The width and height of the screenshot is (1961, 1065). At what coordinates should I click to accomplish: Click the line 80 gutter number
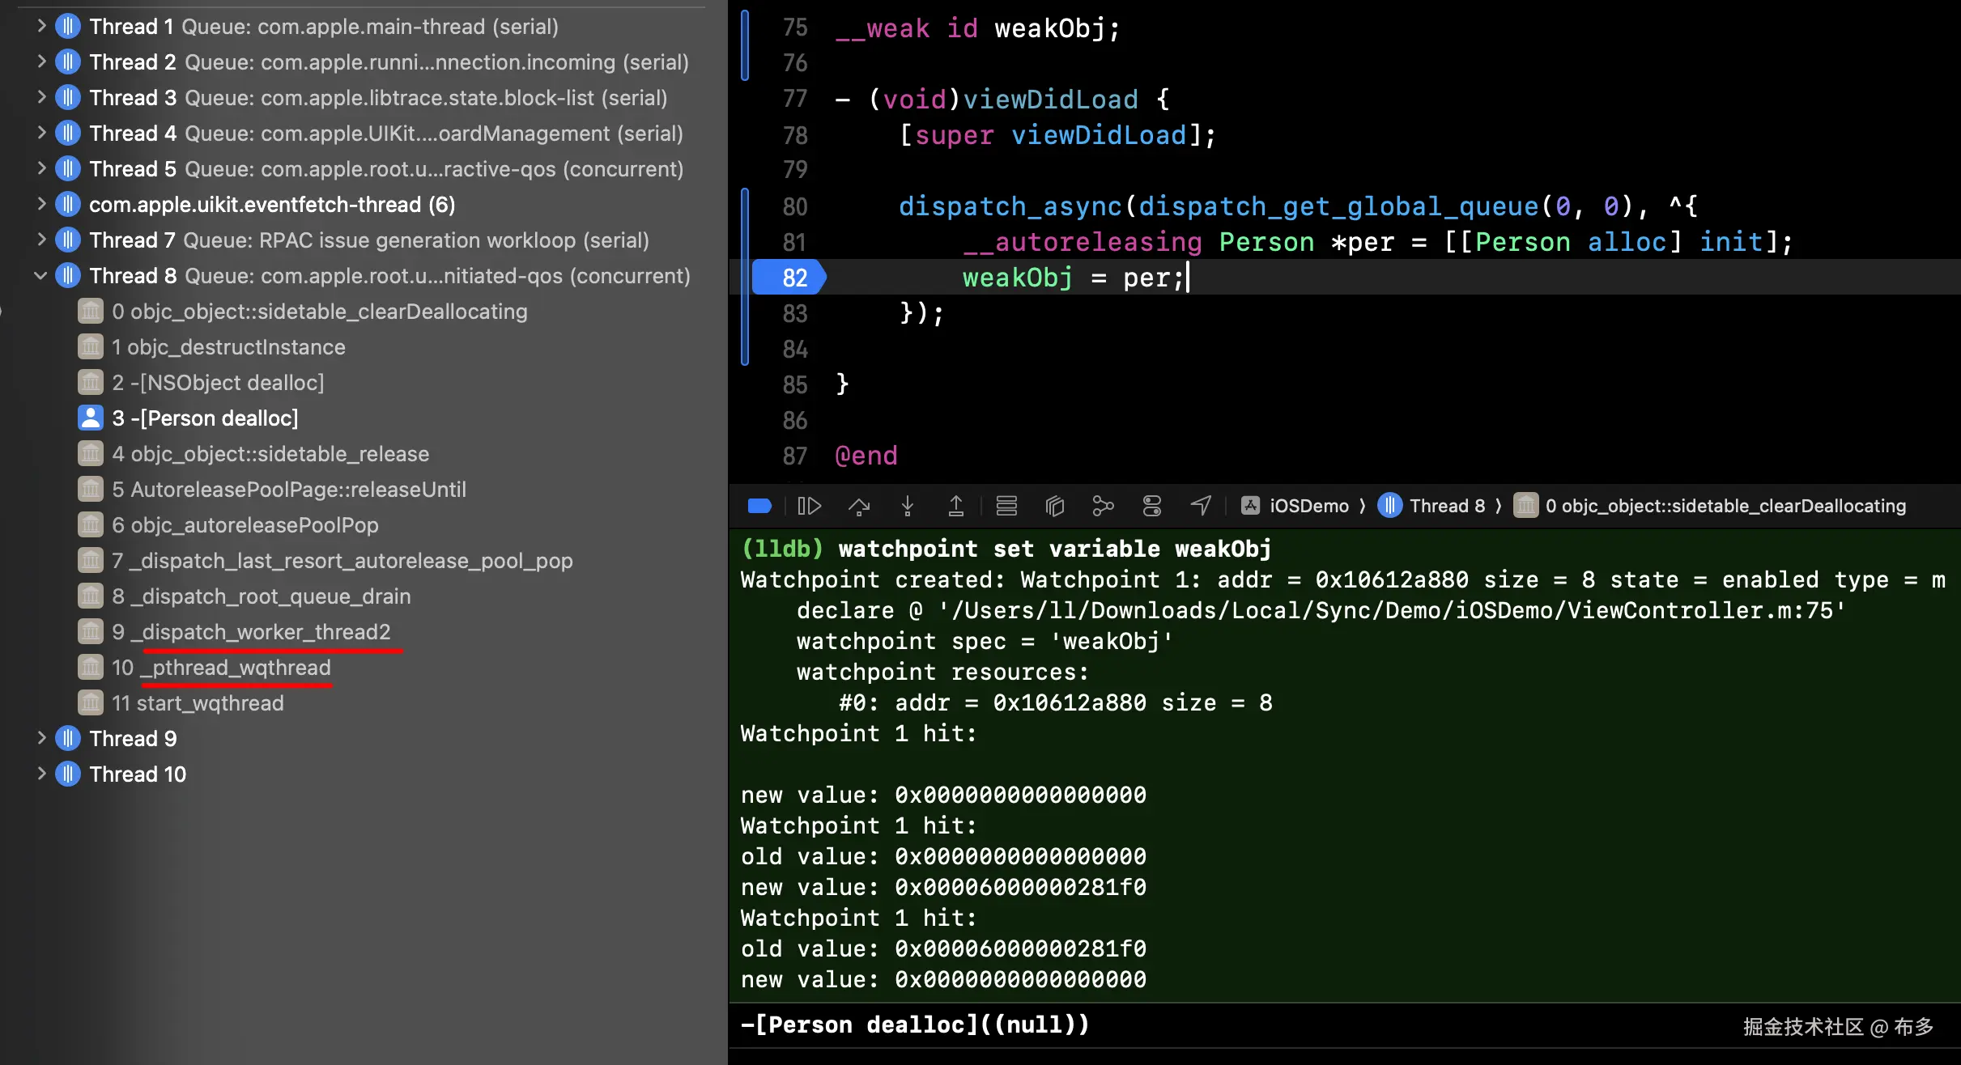click(x=794, y=206)
